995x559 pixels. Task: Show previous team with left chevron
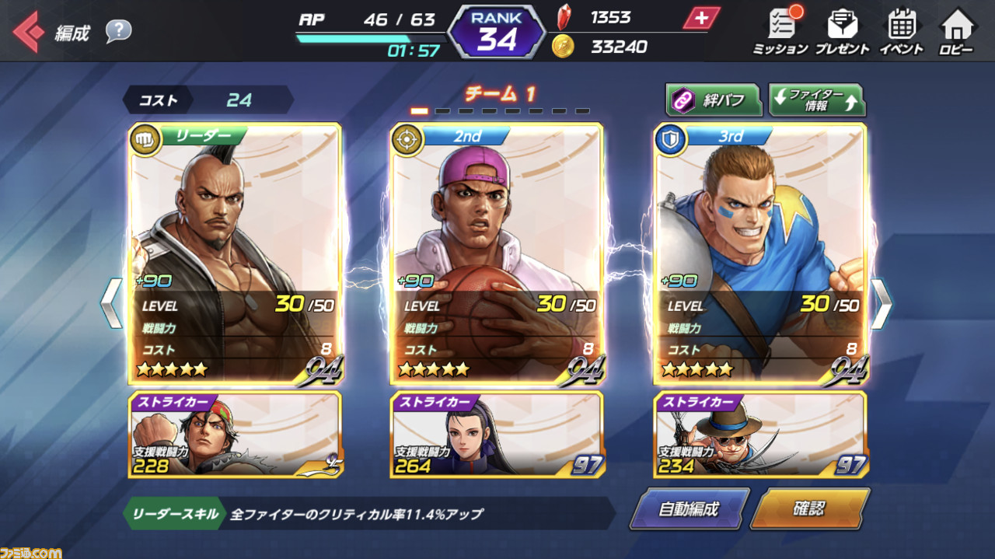pyautogui.click(x=111, y=303)
